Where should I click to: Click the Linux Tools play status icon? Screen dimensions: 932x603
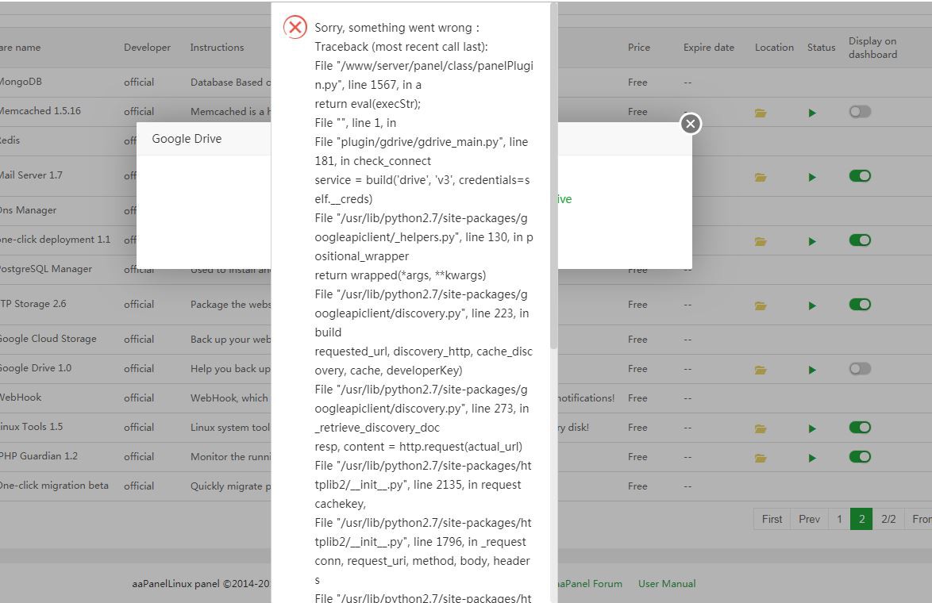pos(812,428)
